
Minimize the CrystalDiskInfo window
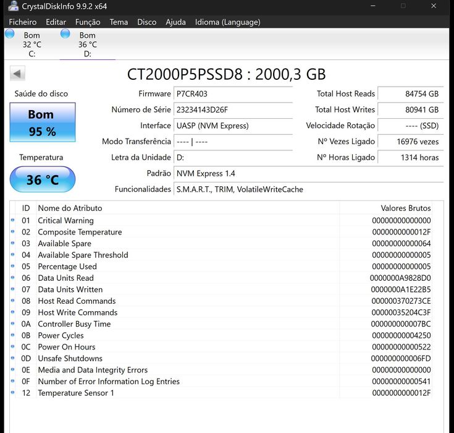click(373, 6)
